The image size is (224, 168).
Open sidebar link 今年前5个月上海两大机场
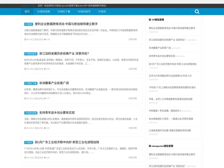[x=172, y=87]
